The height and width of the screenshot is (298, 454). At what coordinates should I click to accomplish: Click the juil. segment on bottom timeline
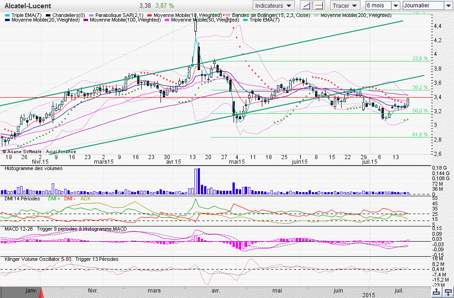(x=399, y=291)
